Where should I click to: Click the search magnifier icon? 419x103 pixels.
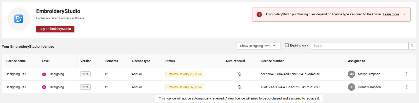pos(412,46)
